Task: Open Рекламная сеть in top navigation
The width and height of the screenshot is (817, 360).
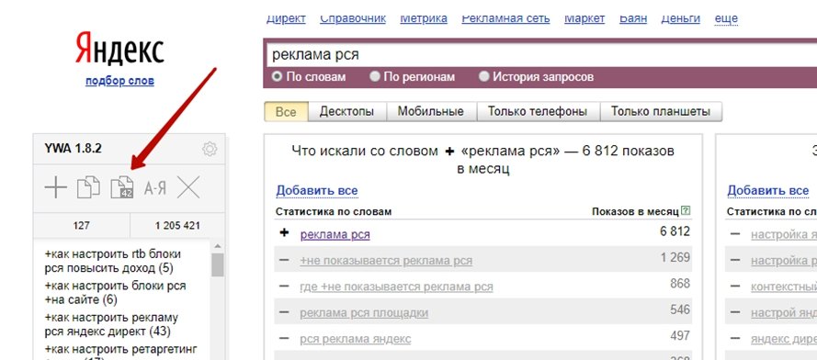Action: [x=505, y=18]
